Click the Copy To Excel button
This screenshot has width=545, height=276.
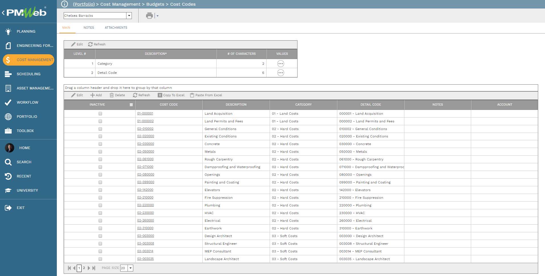coord(171,95)
